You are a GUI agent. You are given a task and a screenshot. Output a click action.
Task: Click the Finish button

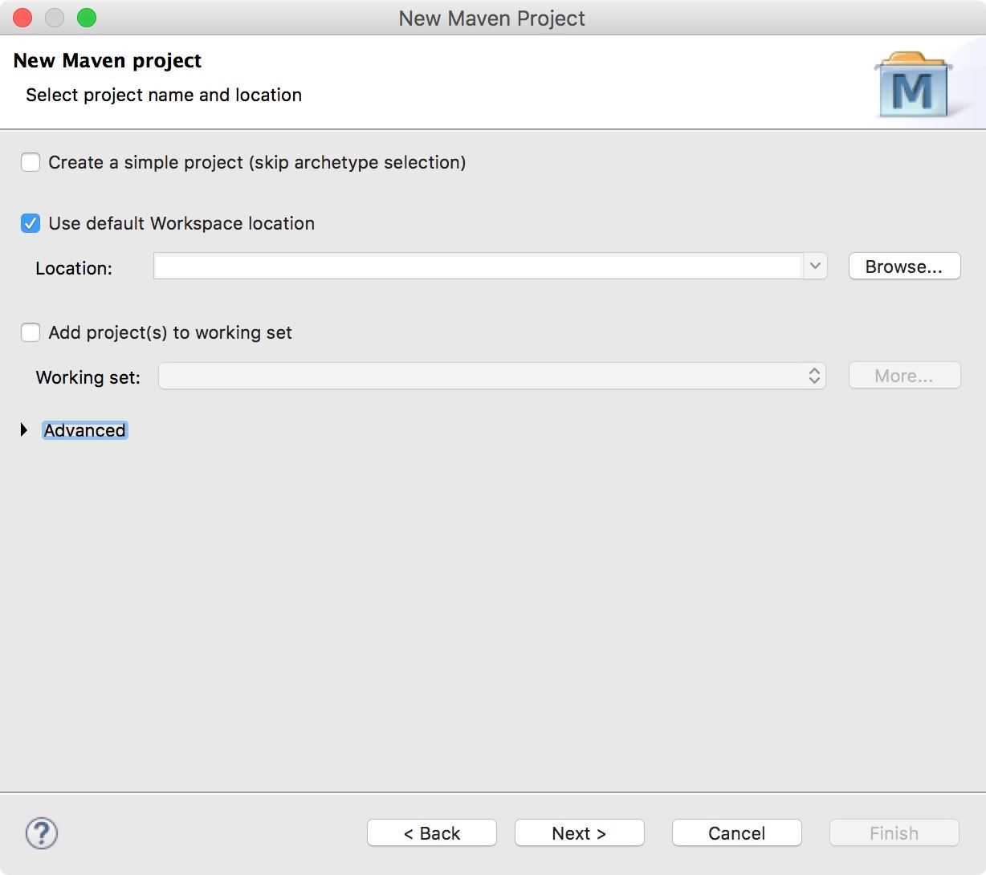pos(894,833)
